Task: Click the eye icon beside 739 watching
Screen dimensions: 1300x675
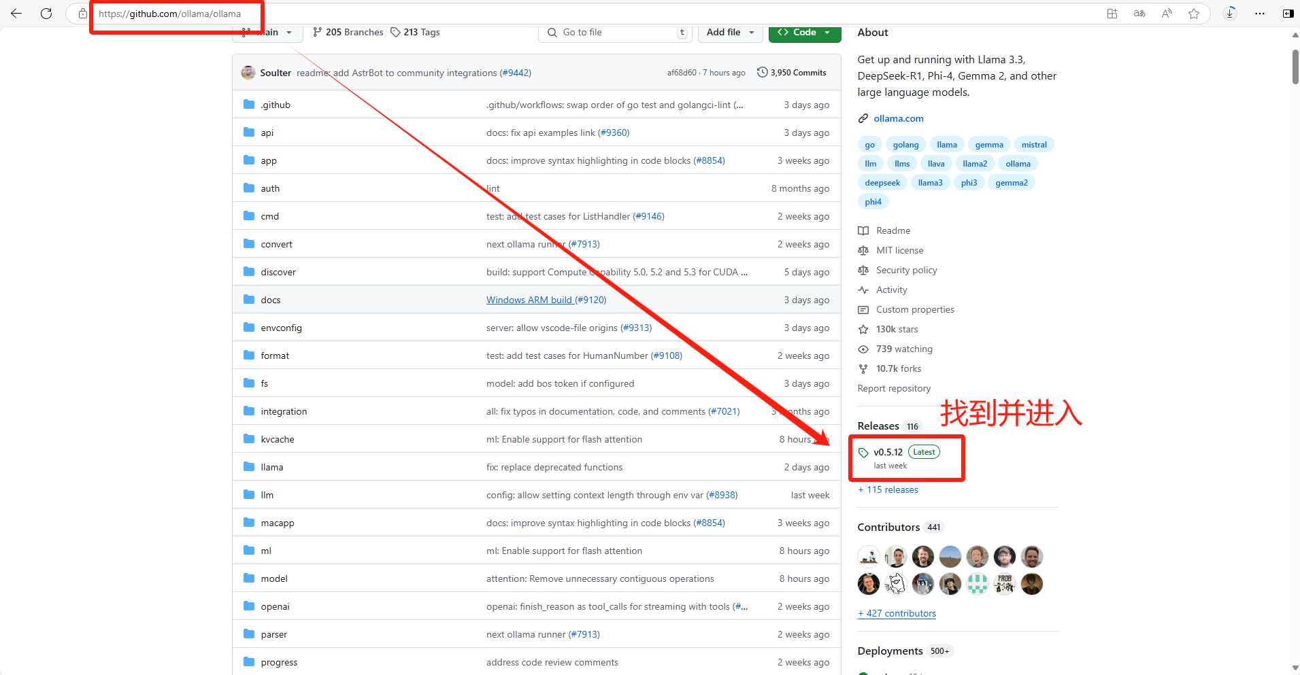Action: pyautogui.click(x=863, y=349)
